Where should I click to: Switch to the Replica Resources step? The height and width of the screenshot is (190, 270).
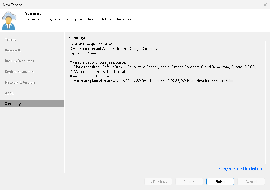(x=18, y=71)
